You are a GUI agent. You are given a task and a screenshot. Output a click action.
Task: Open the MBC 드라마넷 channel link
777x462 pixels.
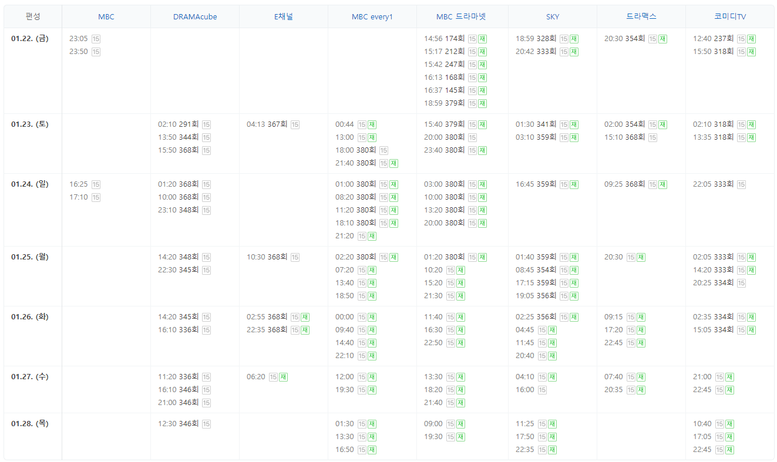(462, 17)
